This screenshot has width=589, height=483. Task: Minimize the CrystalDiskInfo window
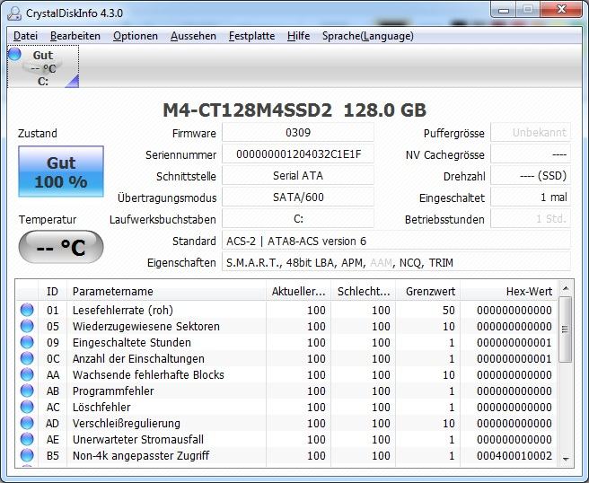tap(504, 9)
